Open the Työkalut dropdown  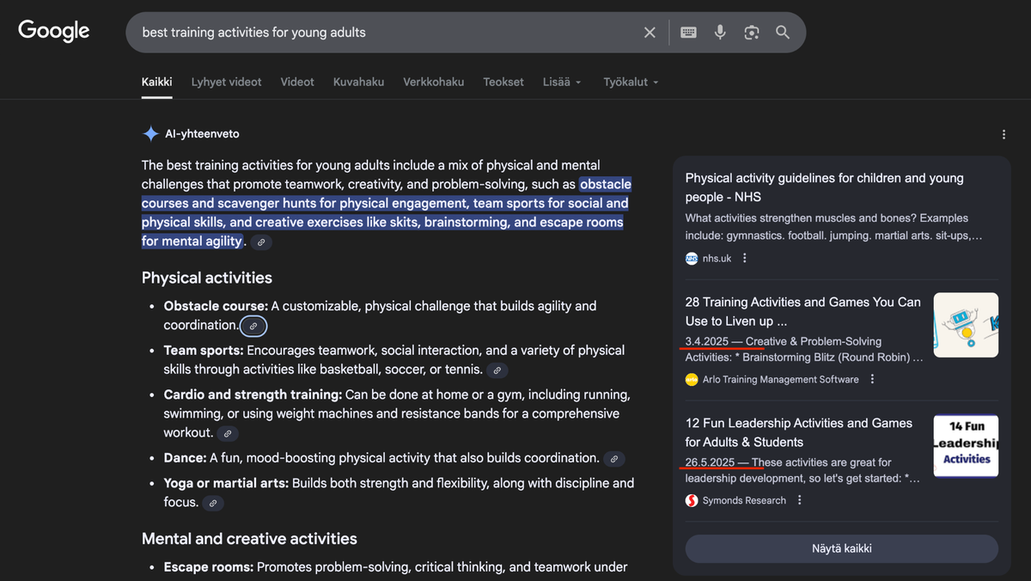pyautogui.click(x=631, y=82)
